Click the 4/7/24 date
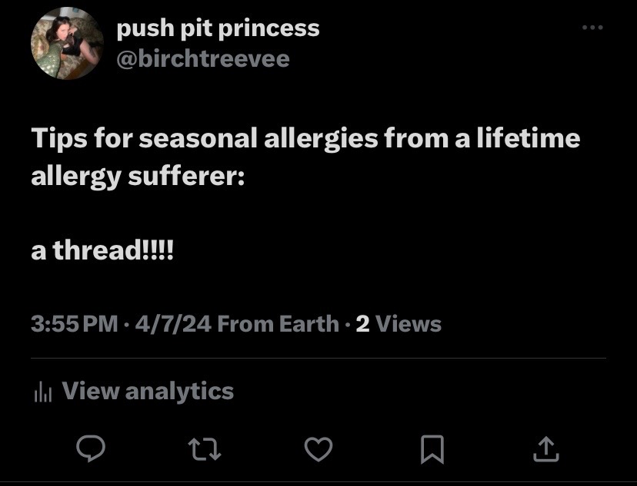 (173, 324)
